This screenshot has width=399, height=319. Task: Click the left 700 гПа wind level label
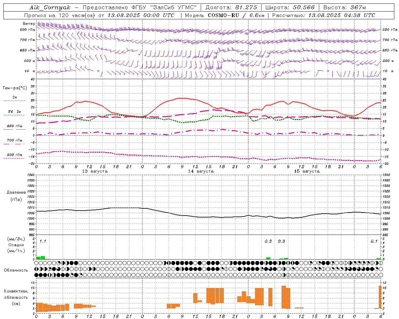[27, 40]
